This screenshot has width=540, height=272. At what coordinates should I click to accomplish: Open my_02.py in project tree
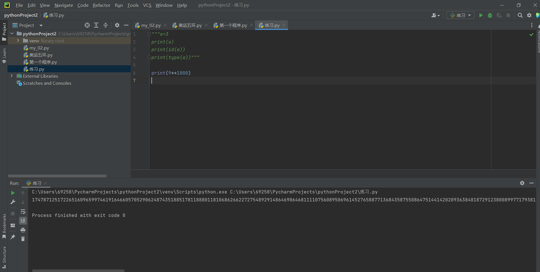coord(39,48)
